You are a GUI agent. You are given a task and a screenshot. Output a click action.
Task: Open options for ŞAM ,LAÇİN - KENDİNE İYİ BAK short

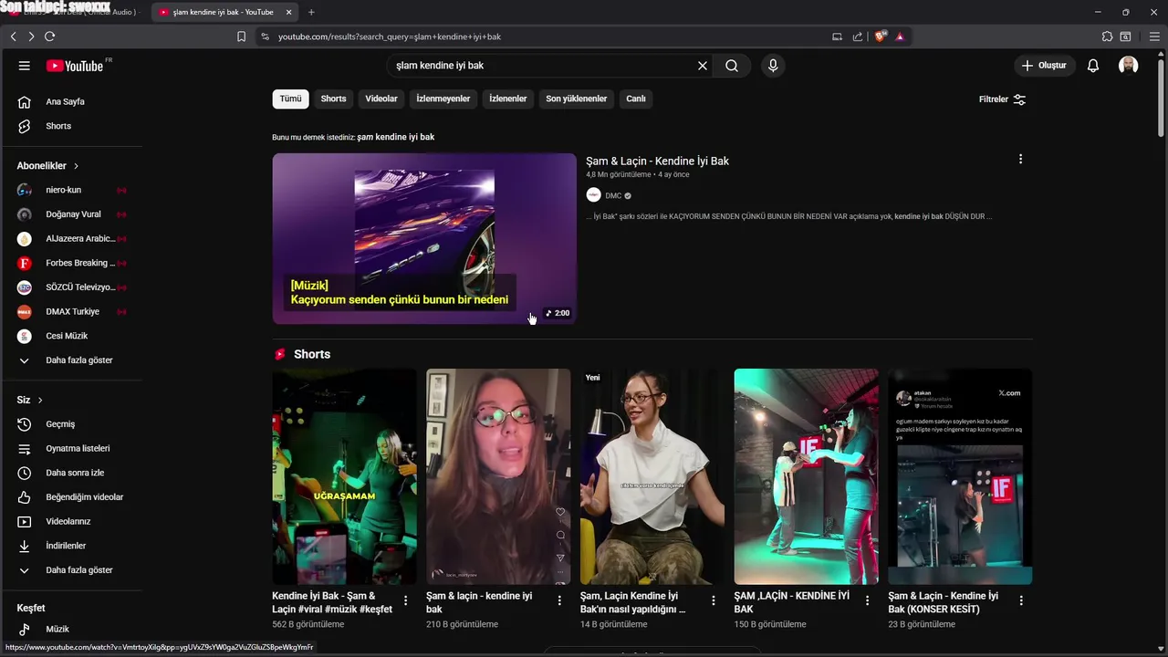[x=868, y=600]
